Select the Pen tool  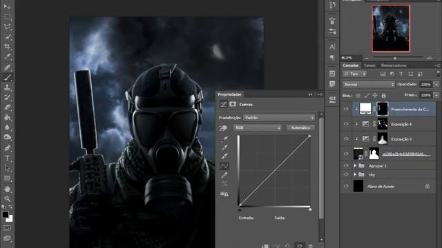pyautogui.click(x=7, y=147)
